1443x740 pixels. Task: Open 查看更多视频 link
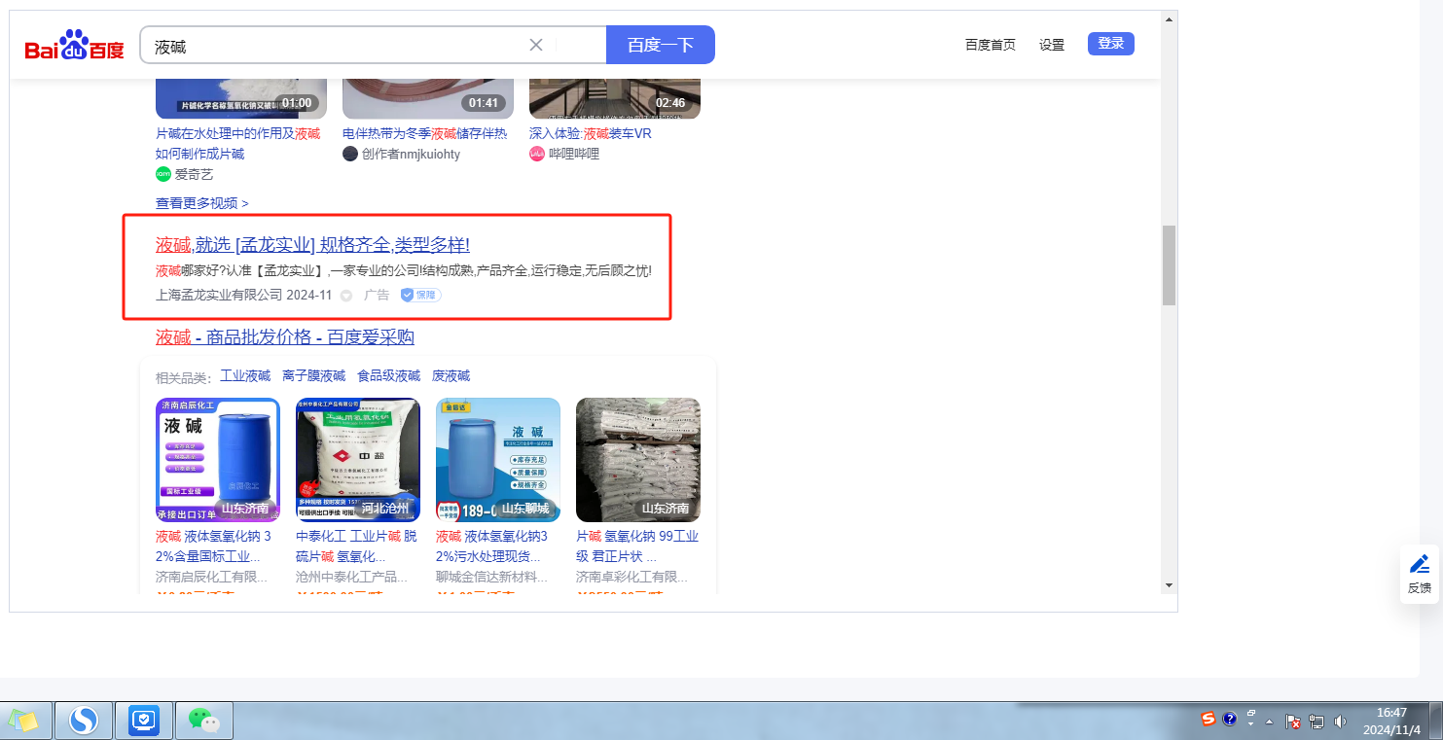pyautogui.click(x=202, y=203)
